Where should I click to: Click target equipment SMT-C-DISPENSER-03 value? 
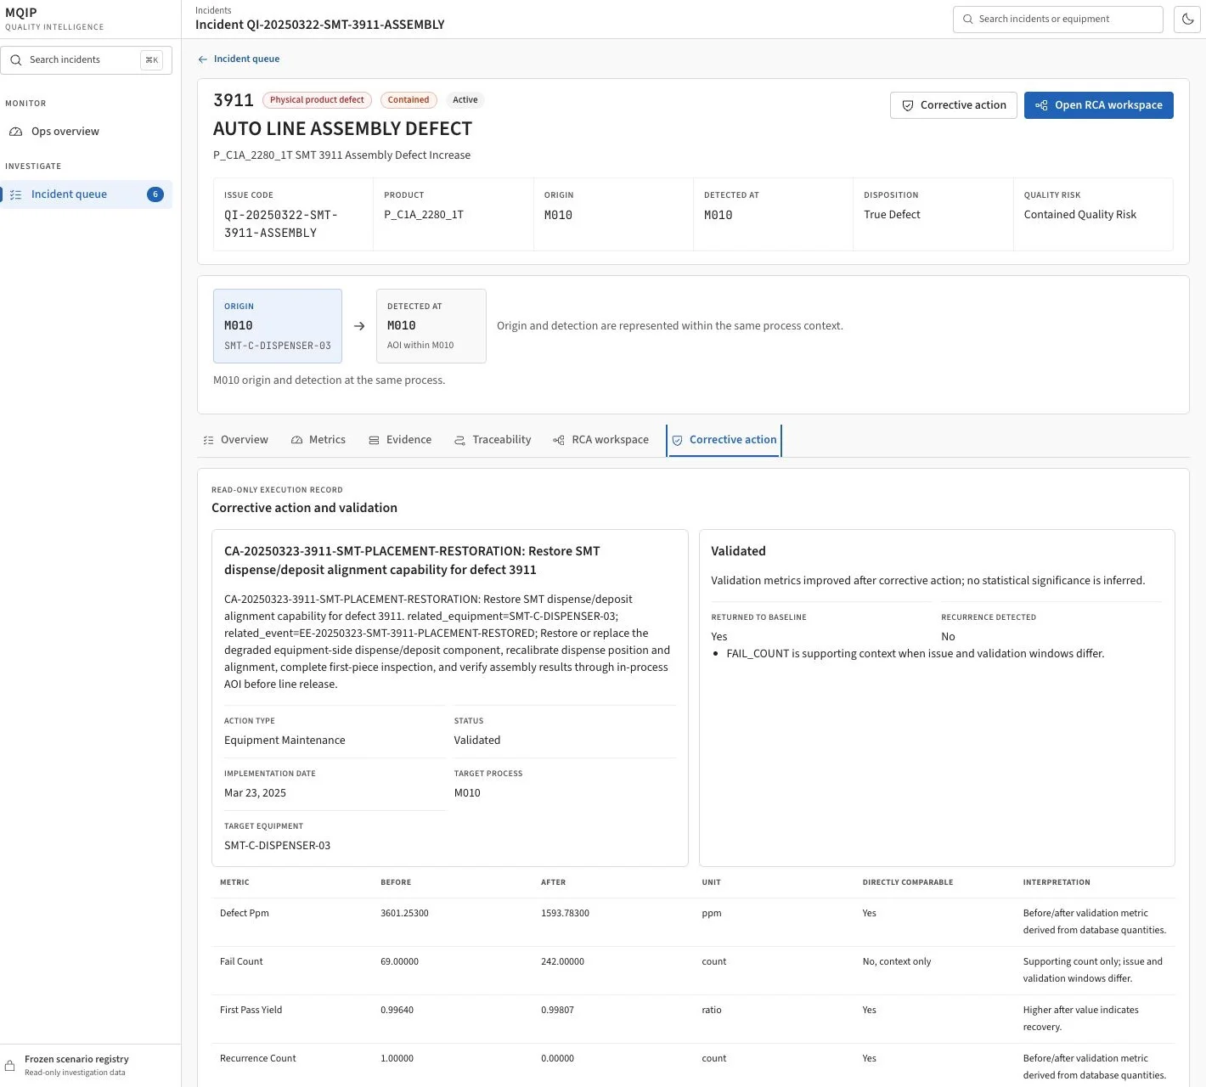[277, 846]
